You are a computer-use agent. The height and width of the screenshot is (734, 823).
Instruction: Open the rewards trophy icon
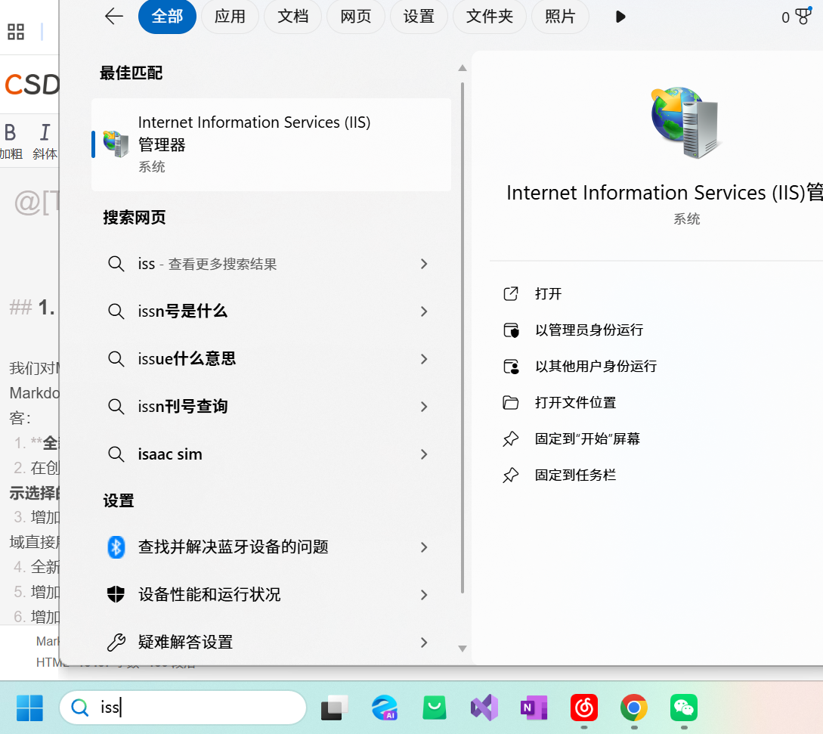point(803,17)
